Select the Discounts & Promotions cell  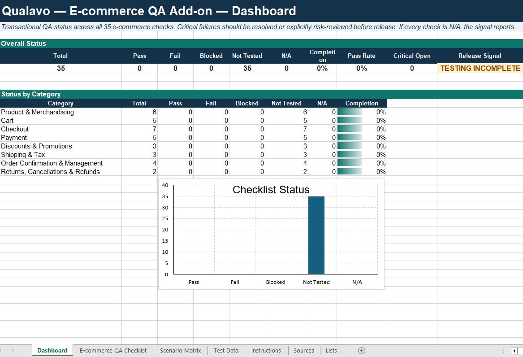click(x=61, y=146)
